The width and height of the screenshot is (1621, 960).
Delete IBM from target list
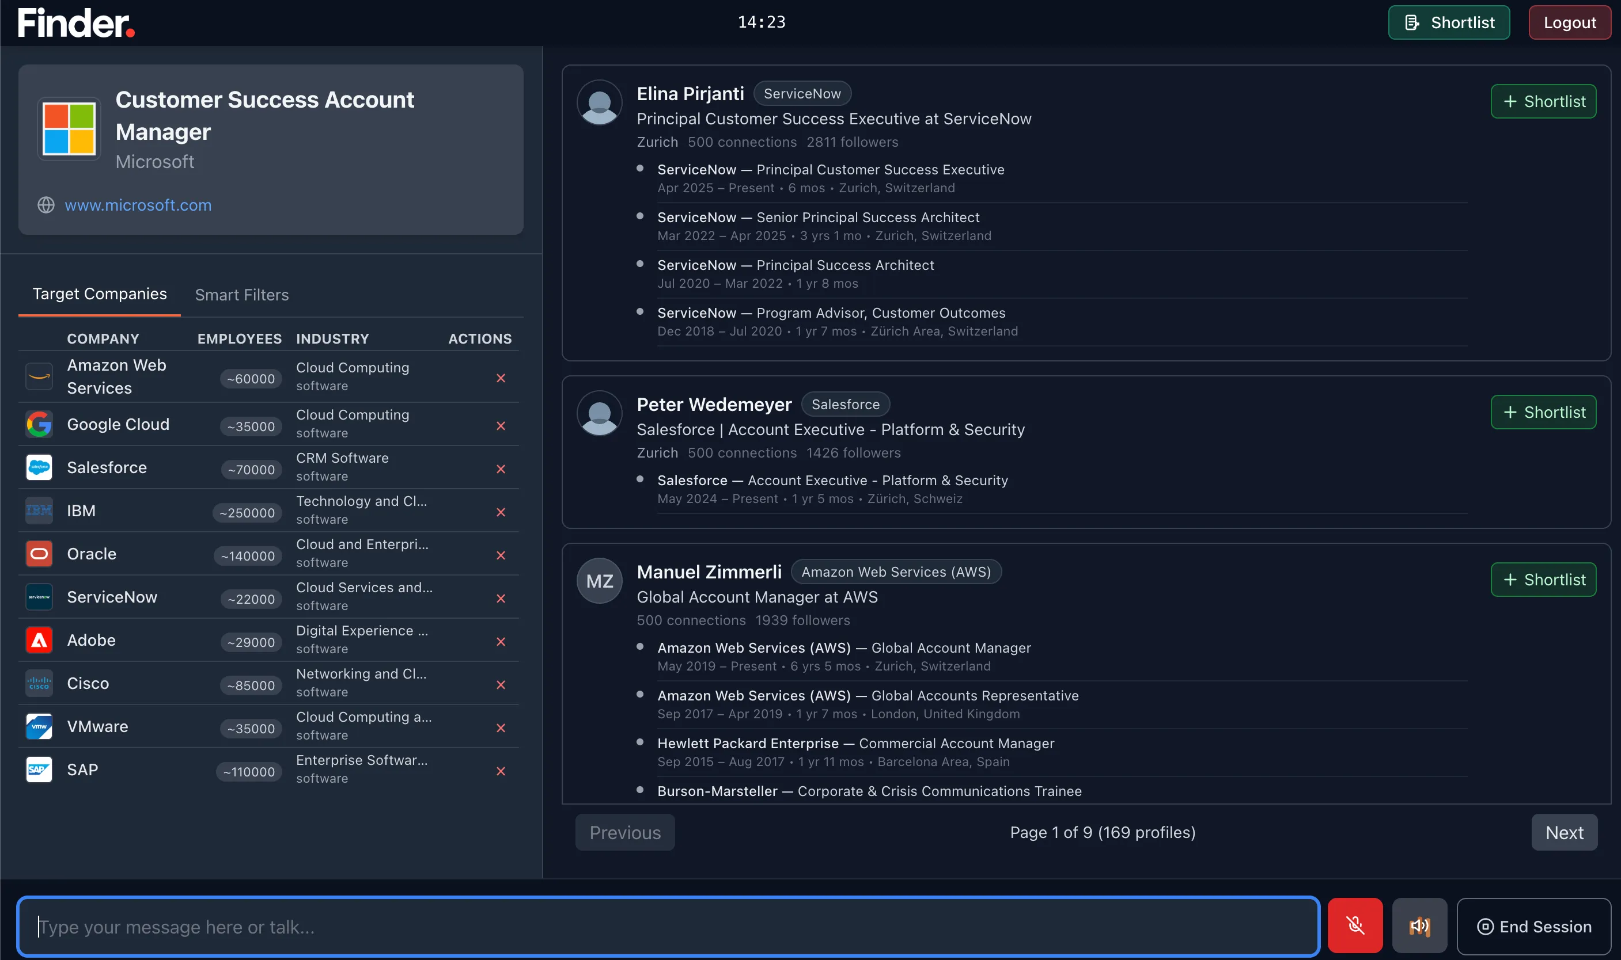(501, 512)
